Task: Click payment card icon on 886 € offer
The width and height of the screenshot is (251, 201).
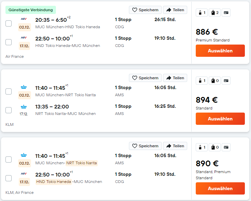Action: (x=226, y=13)
